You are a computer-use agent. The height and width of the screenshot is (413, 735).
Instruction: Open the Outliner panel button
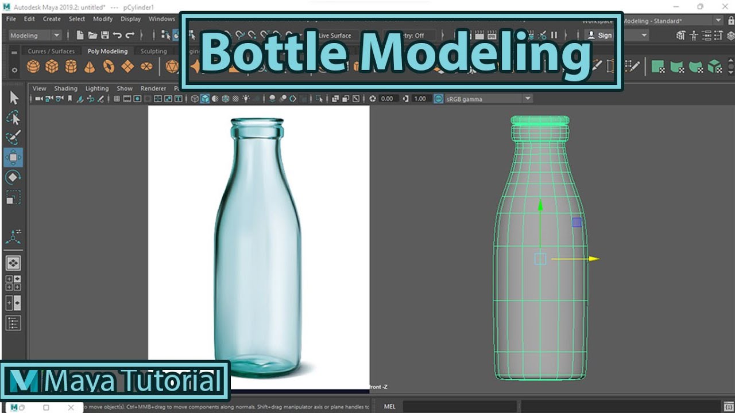tap(13, 323)
